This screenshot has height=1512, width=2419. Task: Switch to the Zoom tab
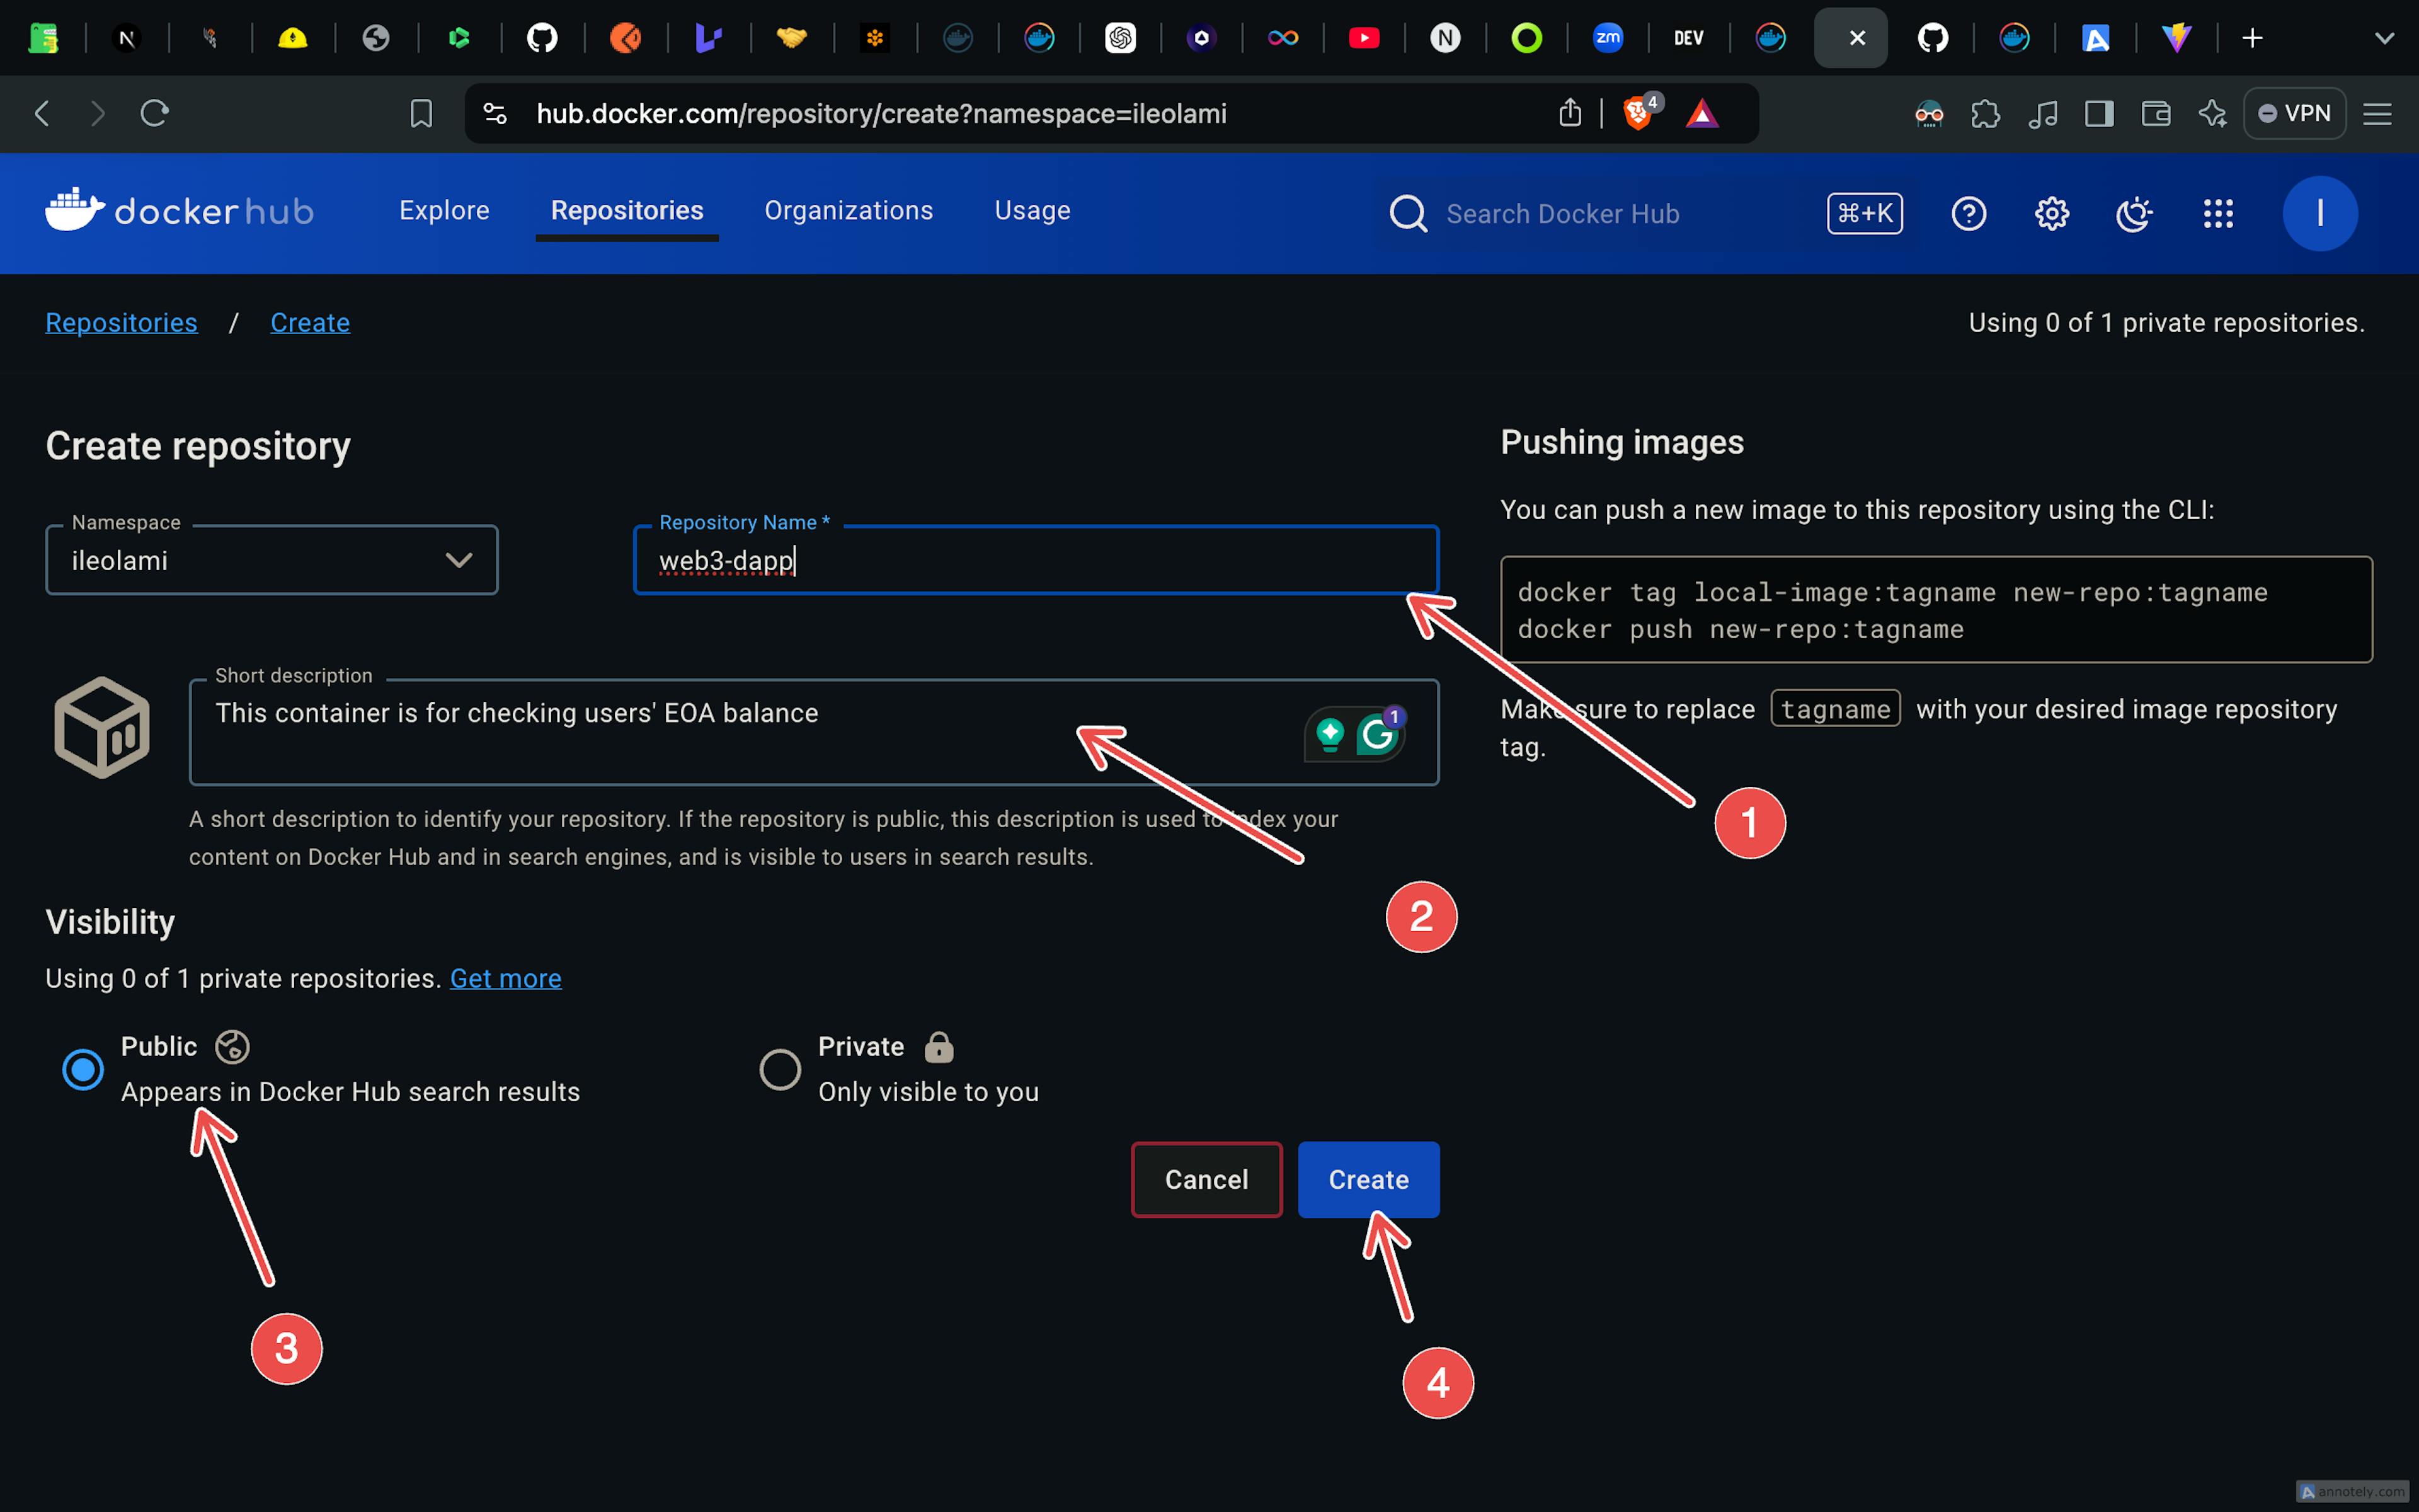click(1608, 38)
